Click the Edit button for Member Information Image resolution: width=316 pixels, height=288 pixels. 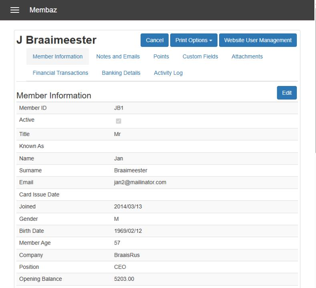(x=287, y=93)
